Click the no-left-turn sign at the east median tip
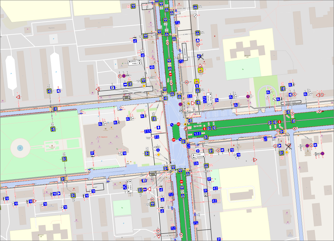The image size is (334, 241). pos(186,129)
